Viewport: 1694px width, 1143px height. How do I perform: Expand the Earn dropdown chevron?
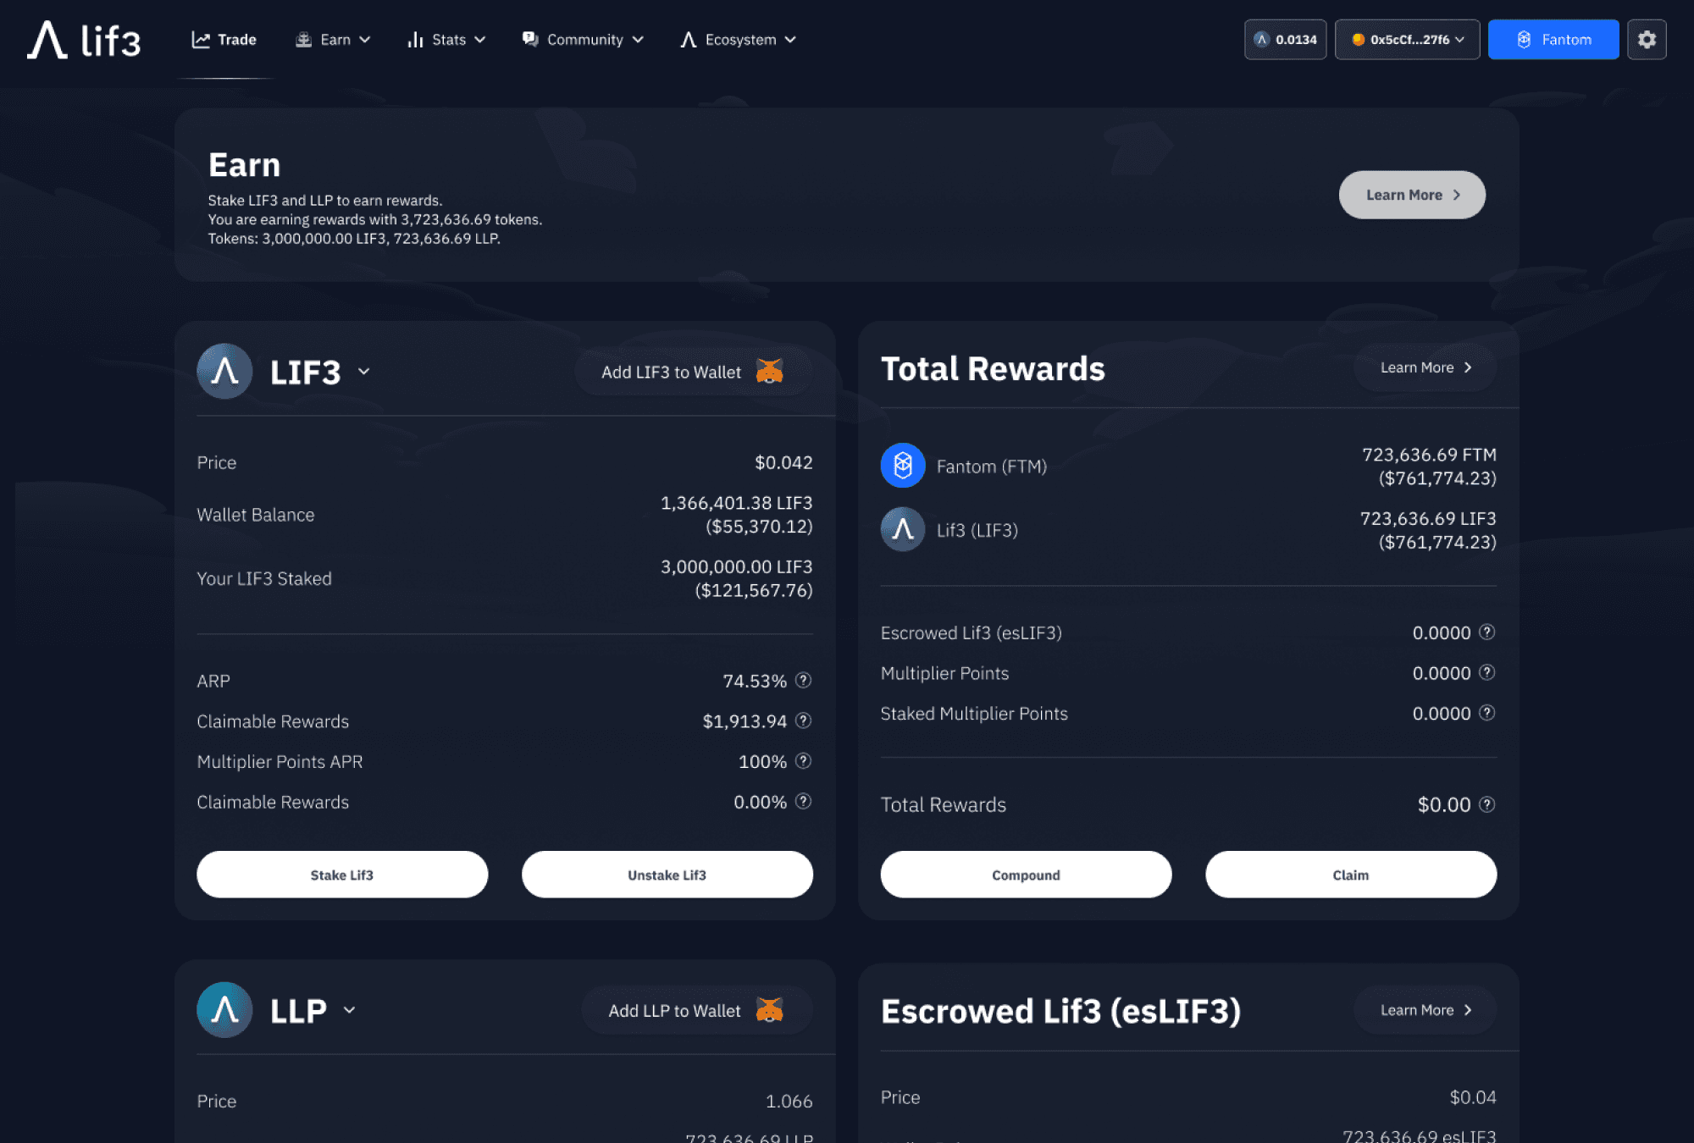(365, 40)
